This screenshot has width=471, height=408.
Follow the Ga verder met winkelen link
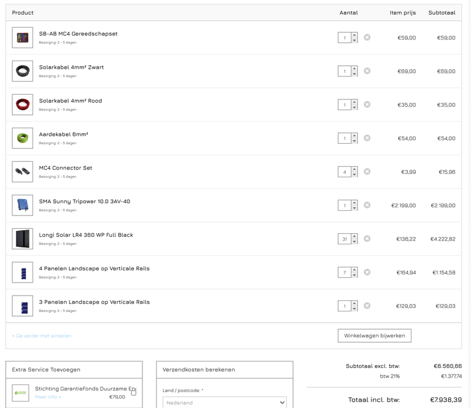(x=42, y=336)
